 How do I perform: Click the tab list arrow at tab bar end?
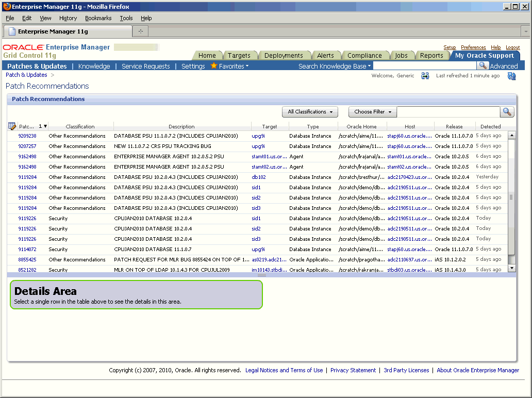pyautogui.click(x=525, y=31)
